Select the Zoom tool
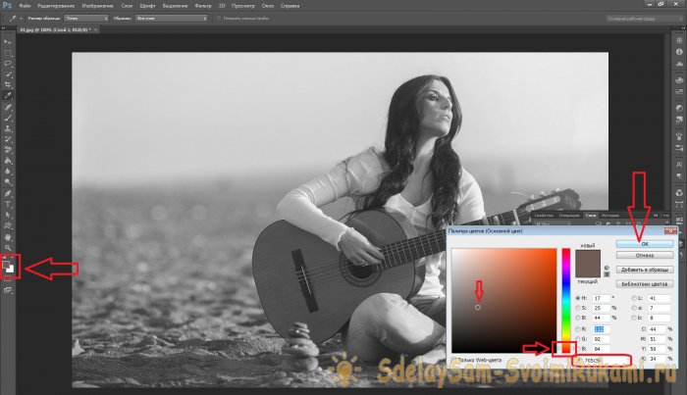Image resolution: width=687 pixels, height=395 pixels. pos(8,248)
